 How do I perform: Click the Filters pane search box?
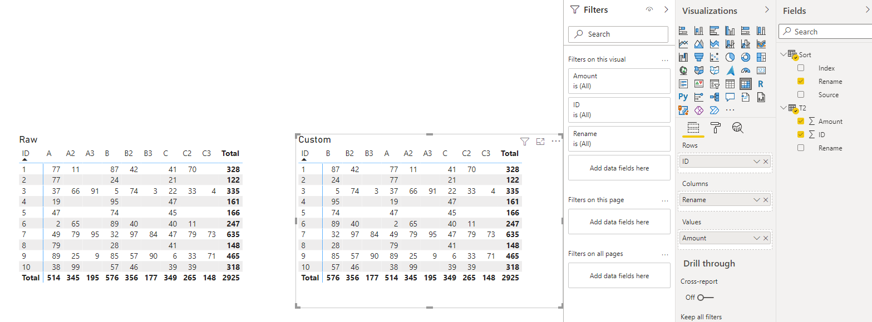point(618,34)
